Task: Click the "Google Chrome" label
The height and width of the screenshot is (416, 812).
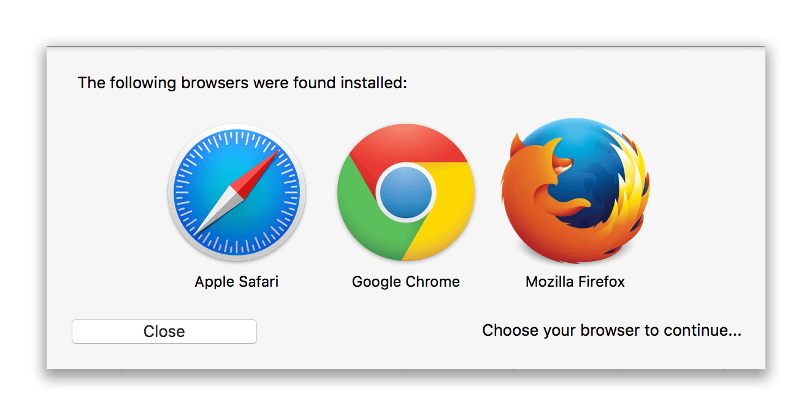Action: 406,282
